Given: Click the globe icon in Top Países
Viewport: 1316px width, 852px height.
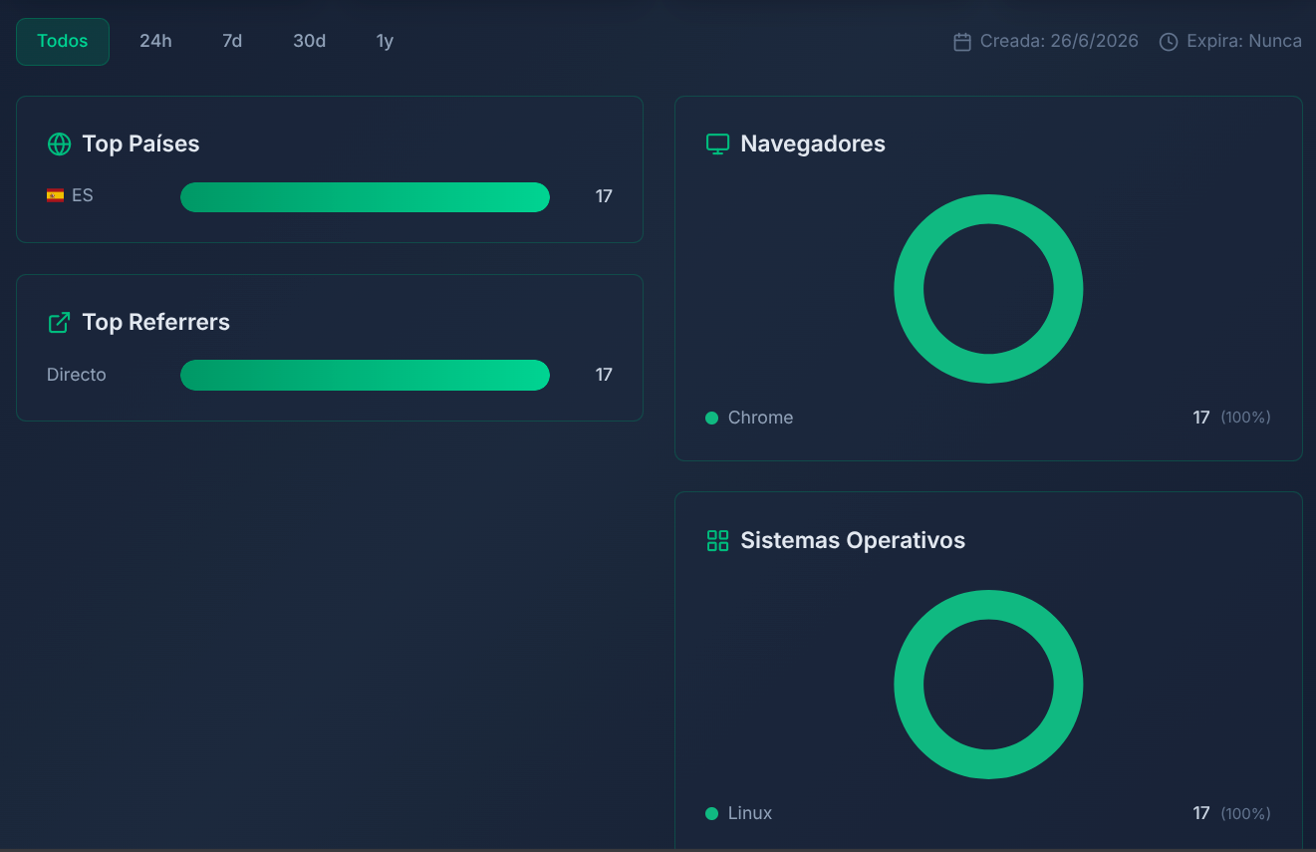Looking at the screenshot, I should pyautogui.click(x=59, y=144).
